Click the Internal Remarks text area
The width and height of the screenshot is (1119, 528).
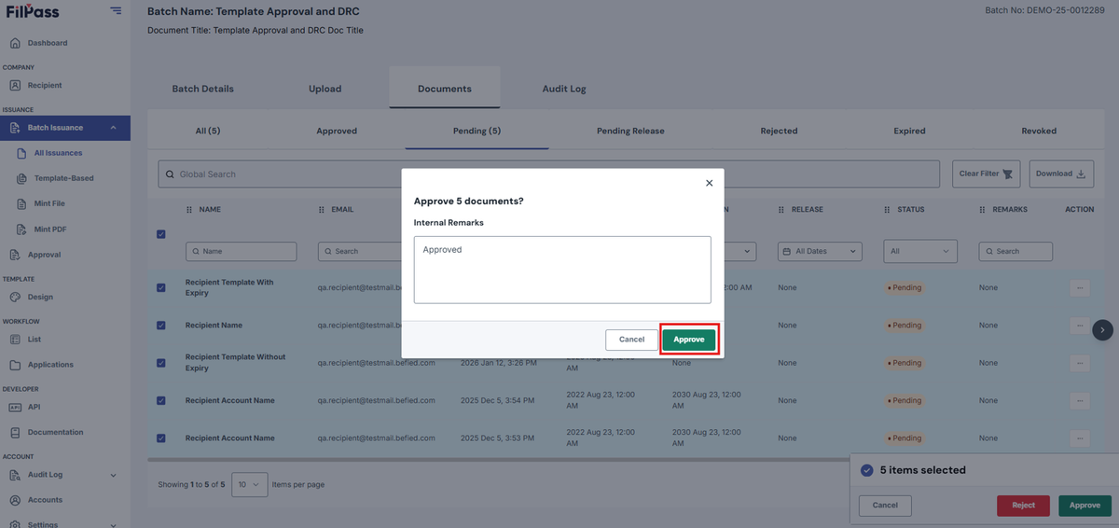click(x=562, y=270)
